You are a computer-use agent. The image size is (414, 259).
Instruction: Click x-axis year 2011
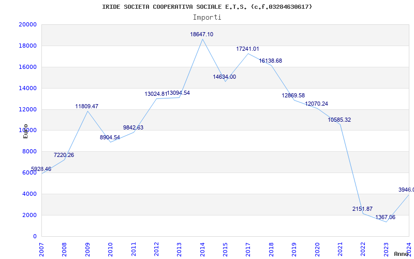point(134,249)
